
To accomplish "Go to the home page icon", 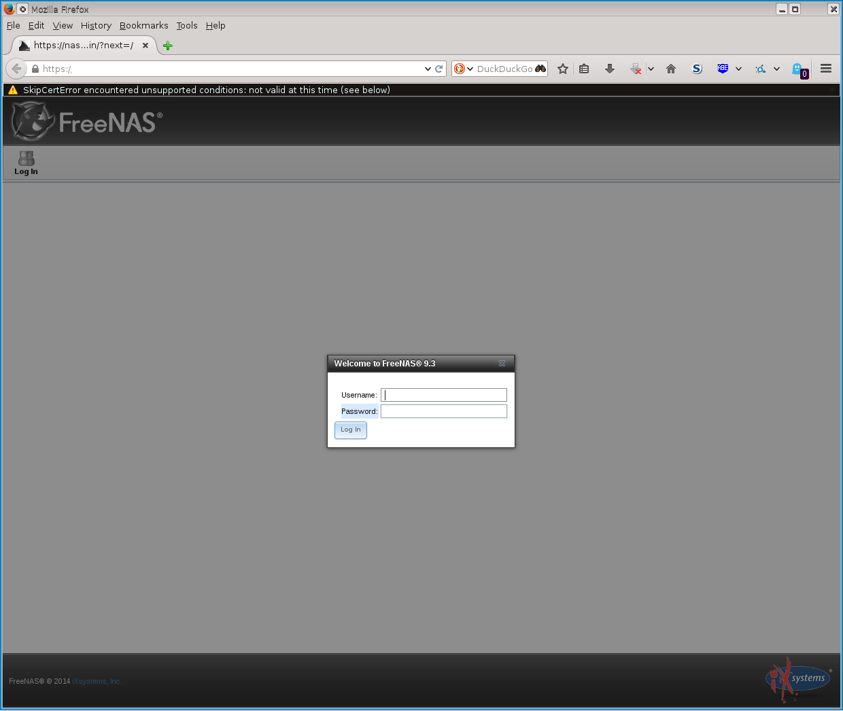I will (x=671, y=69).
